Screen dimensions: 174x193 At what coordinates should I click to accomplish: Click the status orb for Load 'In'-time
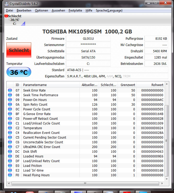pyautogui.click(x=10, y=170)
